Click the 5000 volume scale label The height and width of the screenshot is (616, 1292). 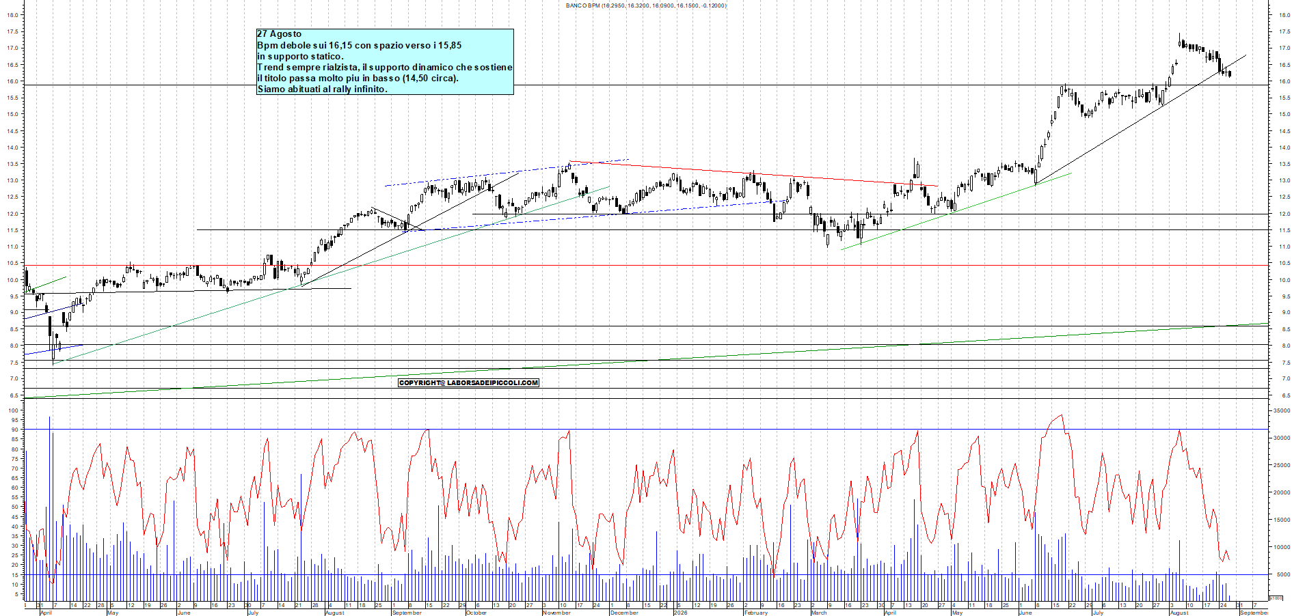[1283, 574]
